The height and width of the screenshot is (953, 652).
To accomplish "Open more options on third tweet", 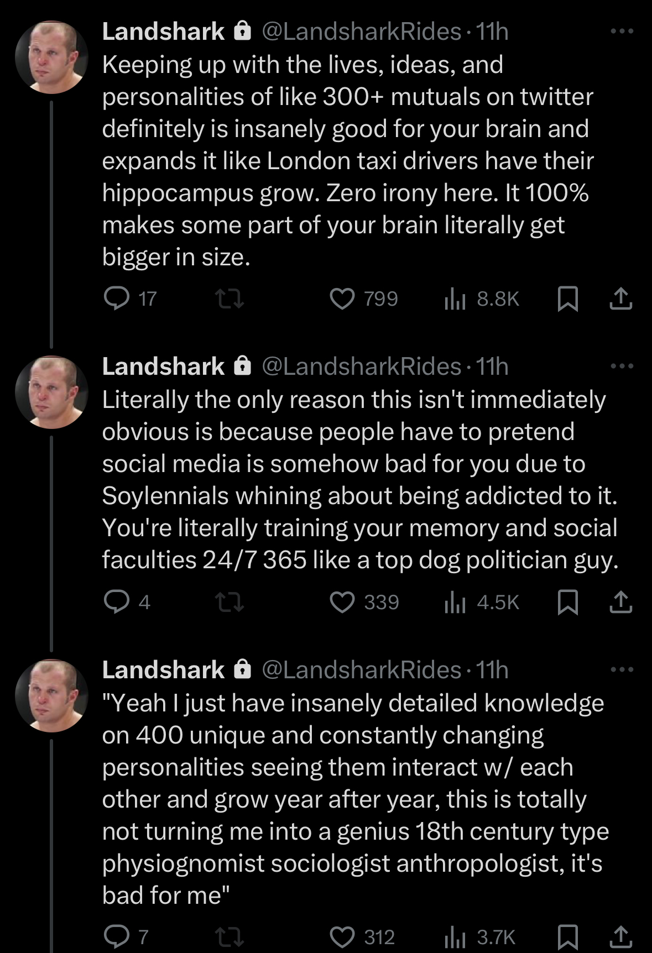I will [x=622, y=669].
